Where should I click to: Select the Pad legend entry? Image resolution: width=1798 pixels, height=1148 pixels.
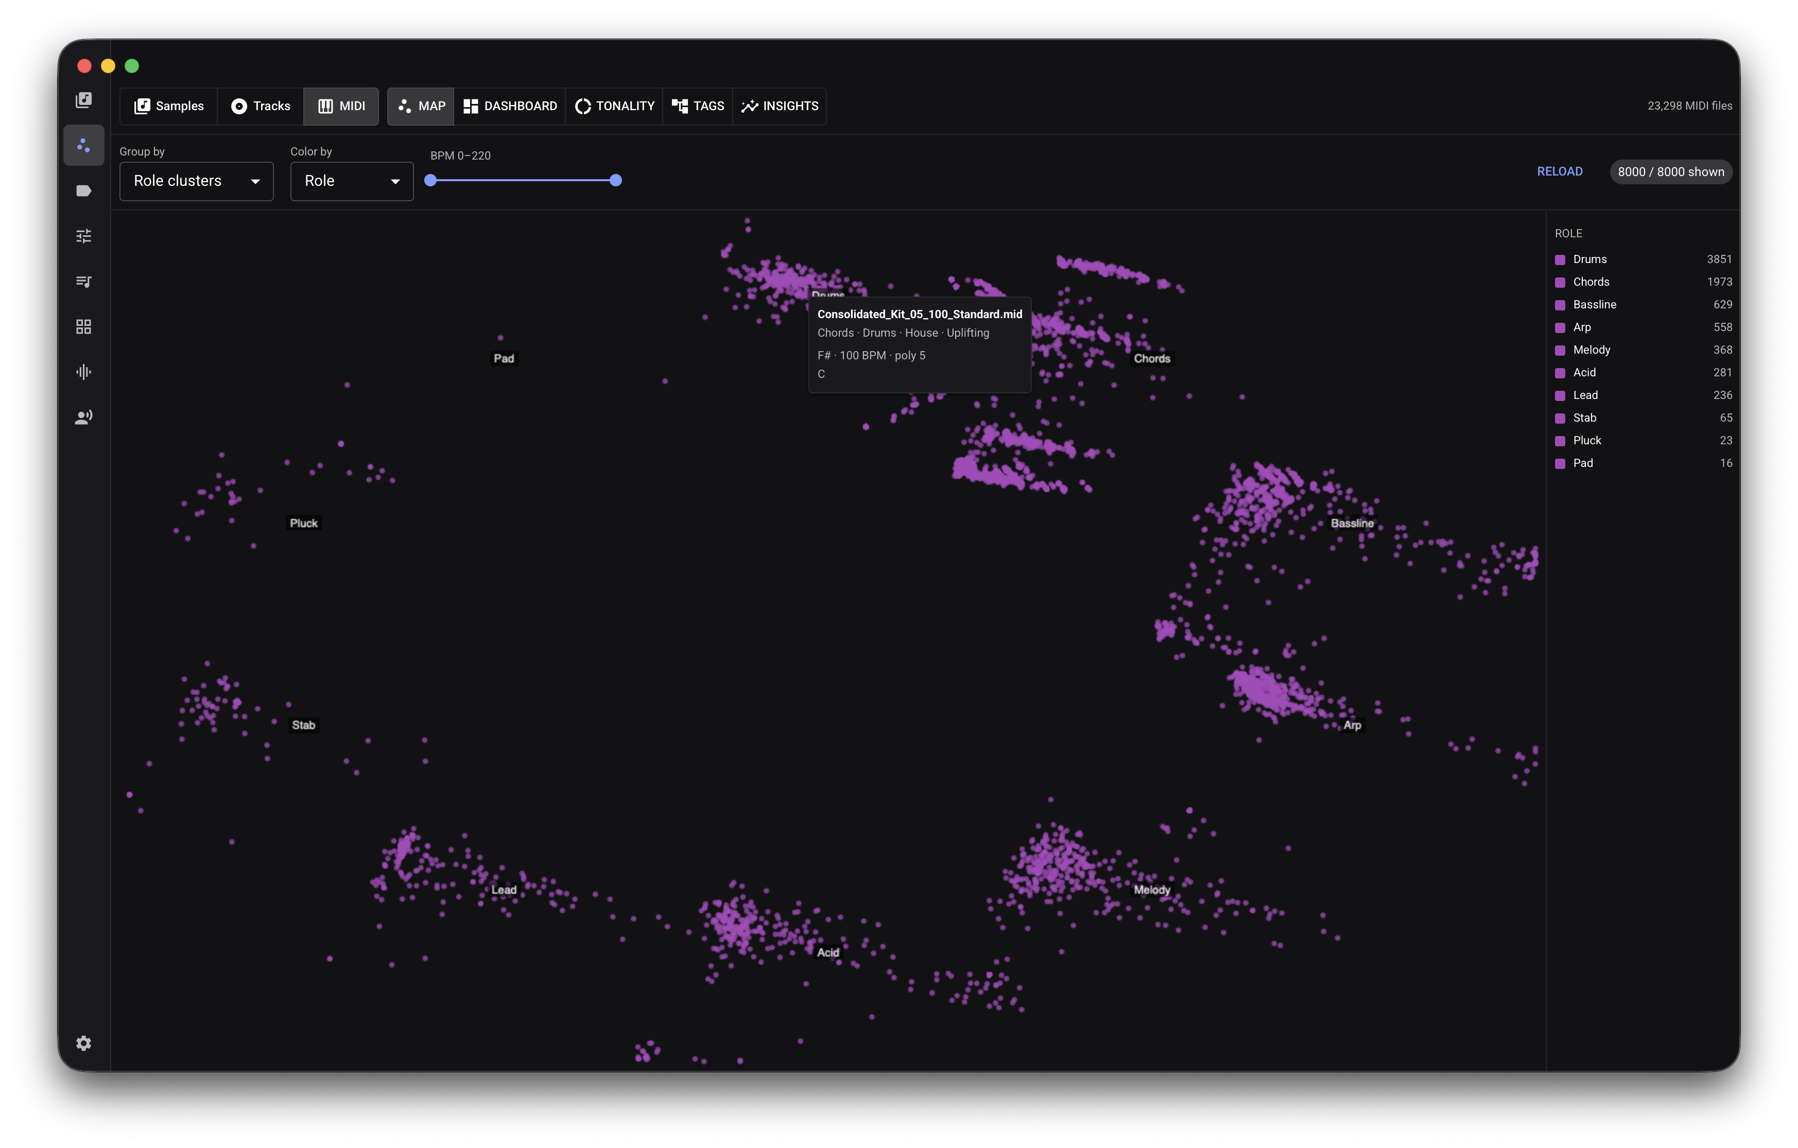point(1644,463)
